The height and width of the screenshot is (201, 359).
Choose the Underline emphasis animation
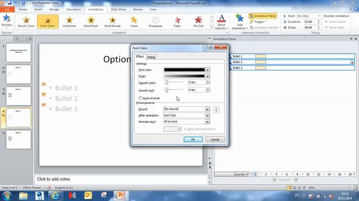(x=69, y=22)
